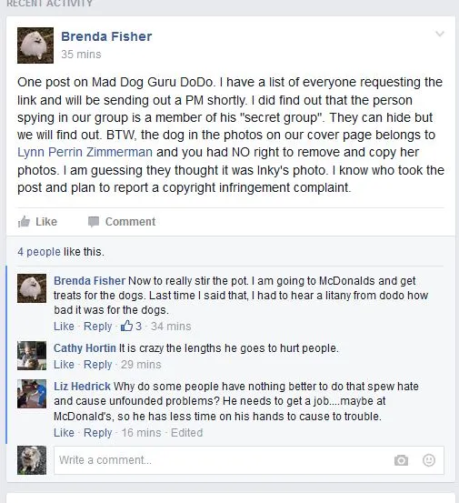Click the 'Edited' link on Liz Hedrick's comment
The height and width of the screenshot is (503, 459).
tap(186, 432)
